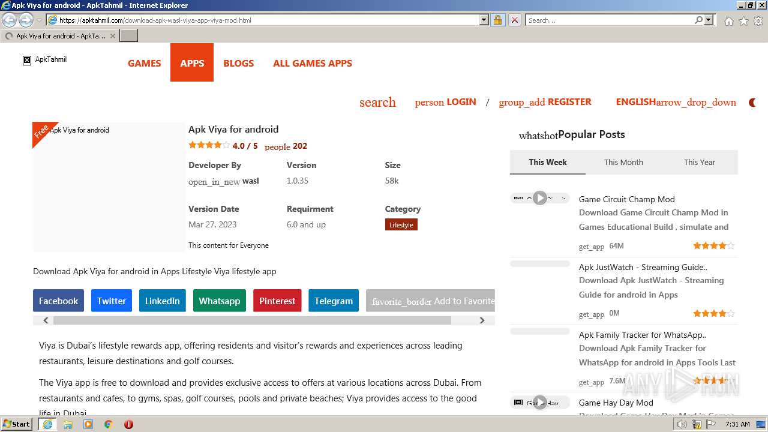Open the search provider dropdown arrow
Image resolution: width=768 pixels, height=432 pixels.
click(x=709, y=20)
